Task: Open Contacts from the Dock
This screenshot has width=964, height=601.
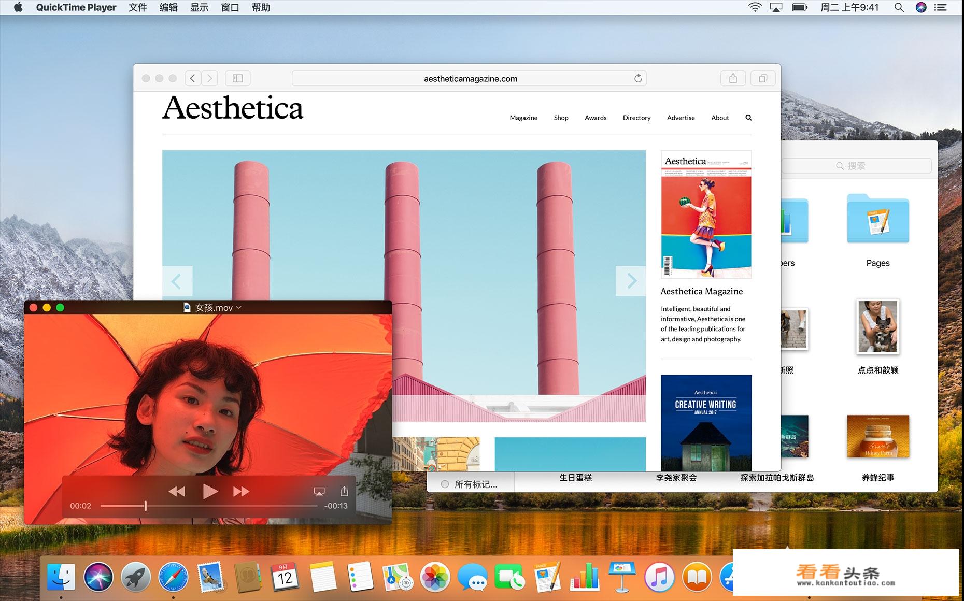Action: pyautogui.click(x=248, y=577)
